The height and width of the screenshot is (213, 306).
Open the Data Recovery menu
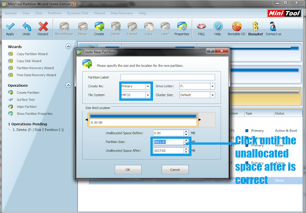click(x=122, y=13)
